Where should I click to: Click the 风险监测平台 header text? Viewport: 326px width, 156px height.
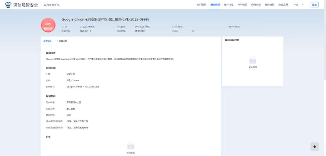[51, 5]
